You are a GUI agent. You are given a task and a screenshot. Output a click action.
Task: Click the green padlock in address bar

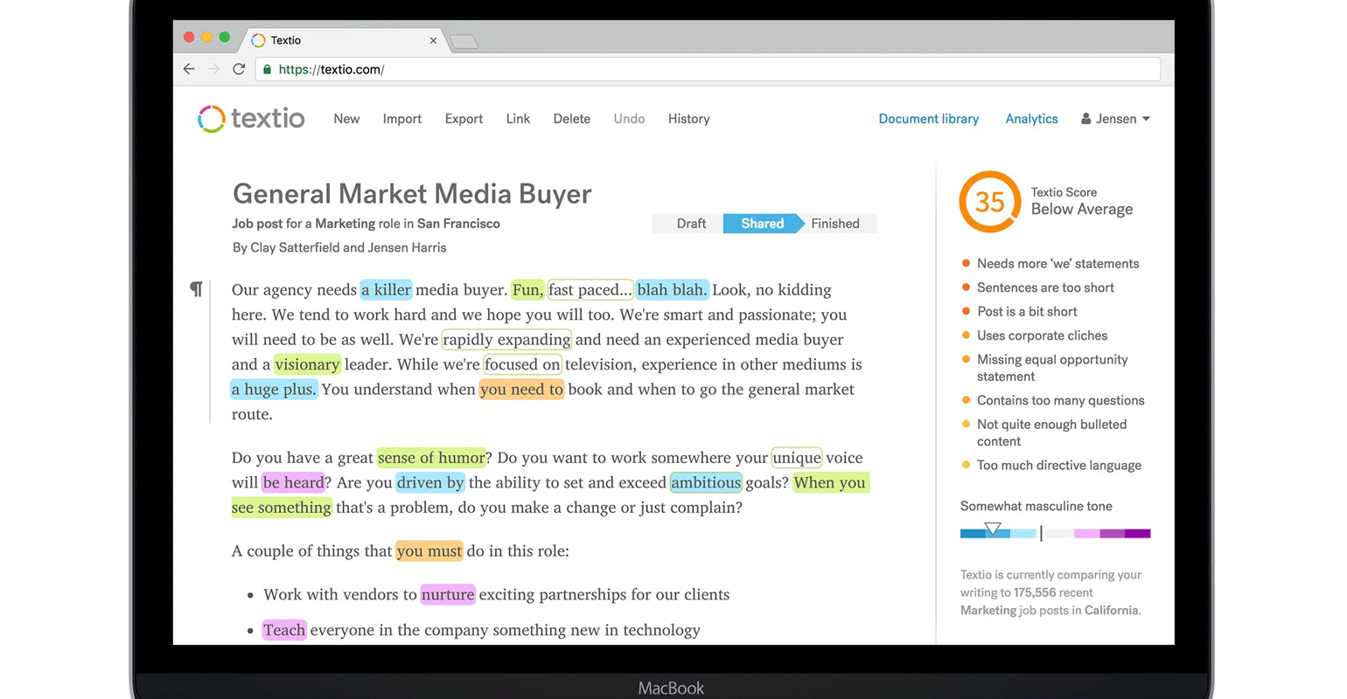coord(268,69)
